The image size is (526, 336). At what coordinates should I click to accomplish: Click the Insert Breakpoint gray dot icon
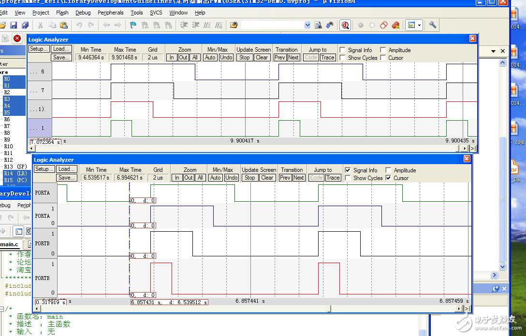361,25
